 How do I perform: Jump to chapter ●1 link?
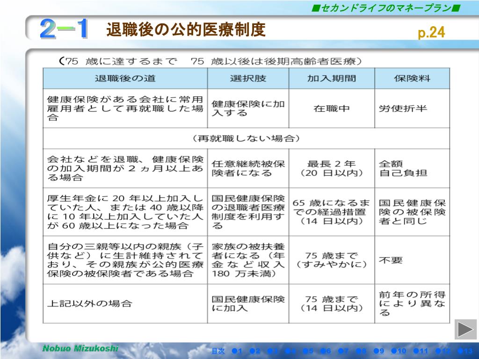pyautogui.click(x=237, y=351)
